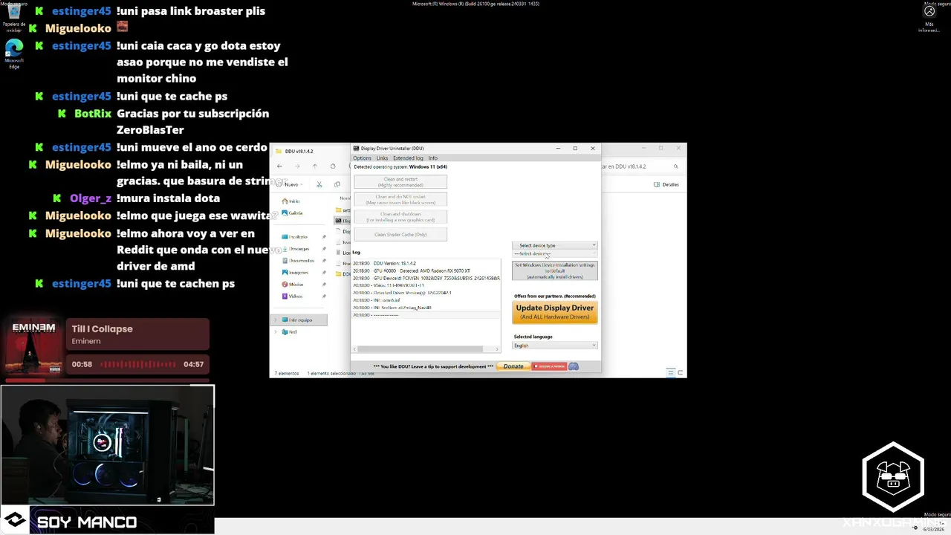Screen dimensions: 951x535
Task: Click Set Windows Device Installation settings button
Action: coord(554,270)
